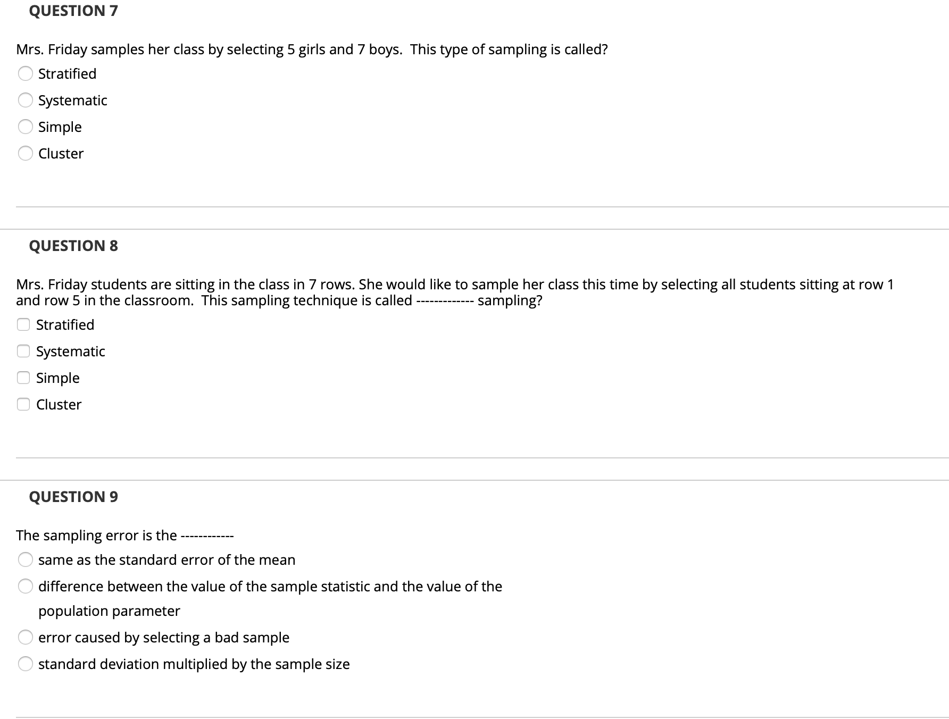
Task: Select 'error caused by selecting a bad sample'
Action: pos(26,637)
